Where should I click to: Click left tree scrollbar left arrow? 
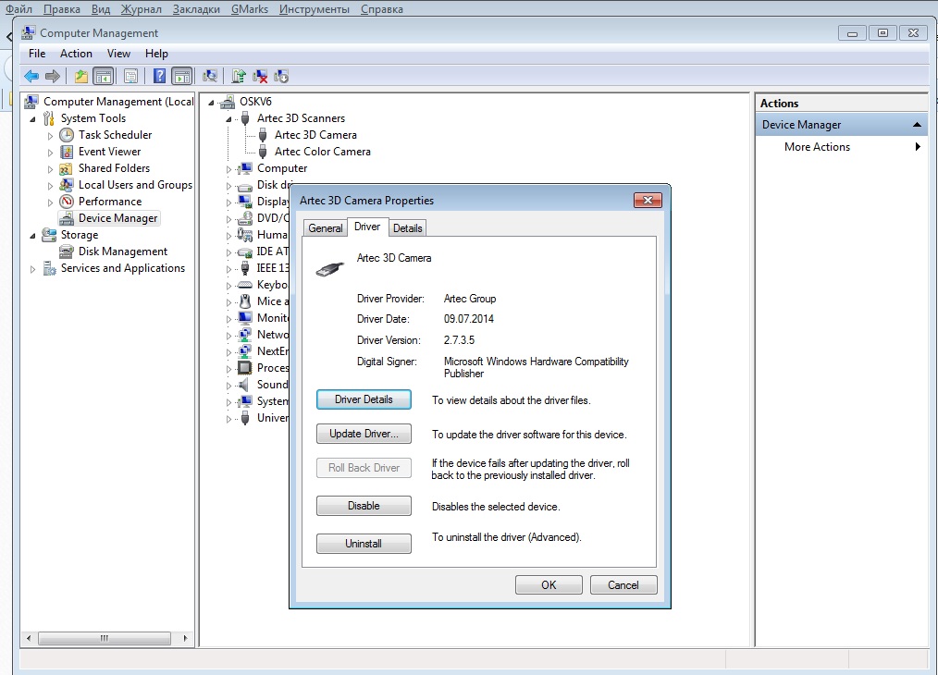[x=29, y=638]
